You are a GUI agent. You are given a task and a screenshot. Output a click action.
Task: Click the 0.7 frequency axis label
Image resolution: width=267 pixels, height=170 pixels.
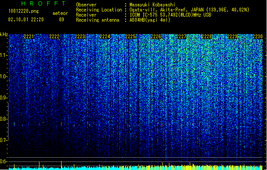coord(4,140)
